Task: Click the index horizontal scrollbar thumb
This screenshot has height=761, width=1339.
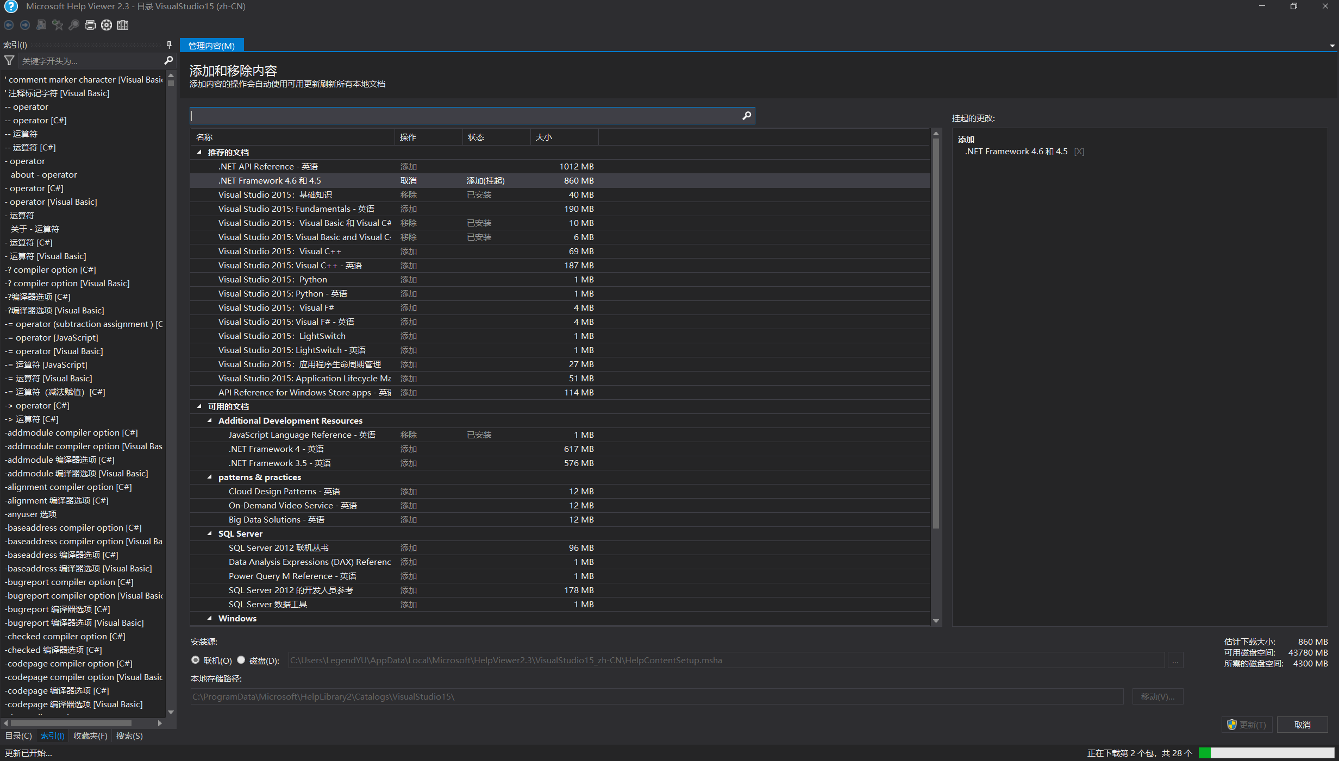Action: click(x=71, y=724)
